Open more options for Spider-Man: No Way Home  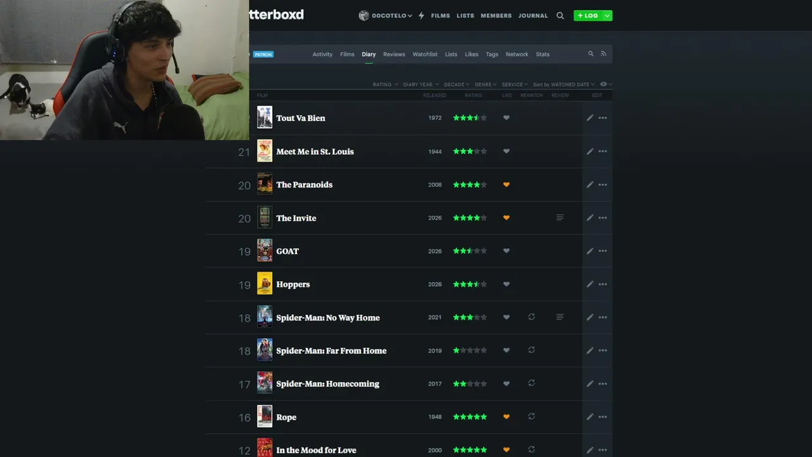pyautogui.click(x=603, y=317)
